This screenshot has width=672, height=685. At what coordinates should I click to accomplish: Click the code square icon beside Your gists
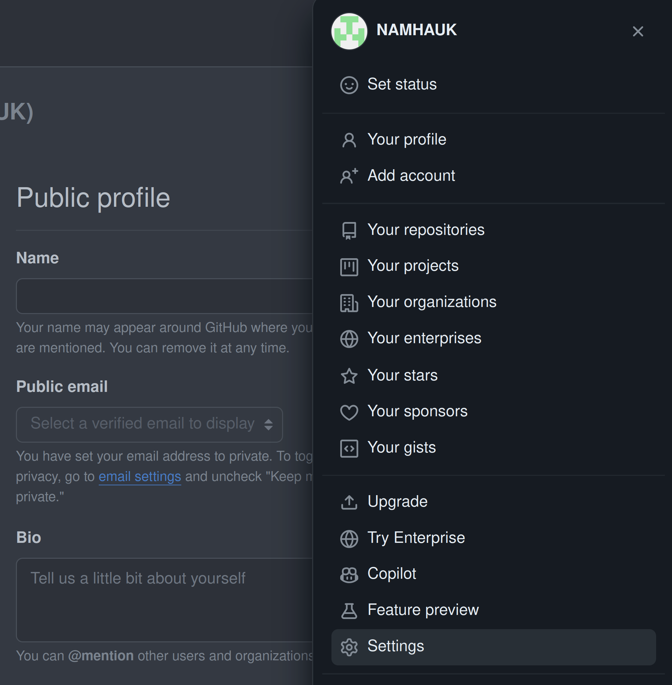click(x=349, y=448)
